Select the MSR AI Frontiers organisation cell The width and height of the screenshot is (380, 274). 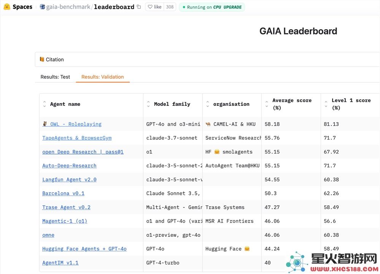[232, 221]
